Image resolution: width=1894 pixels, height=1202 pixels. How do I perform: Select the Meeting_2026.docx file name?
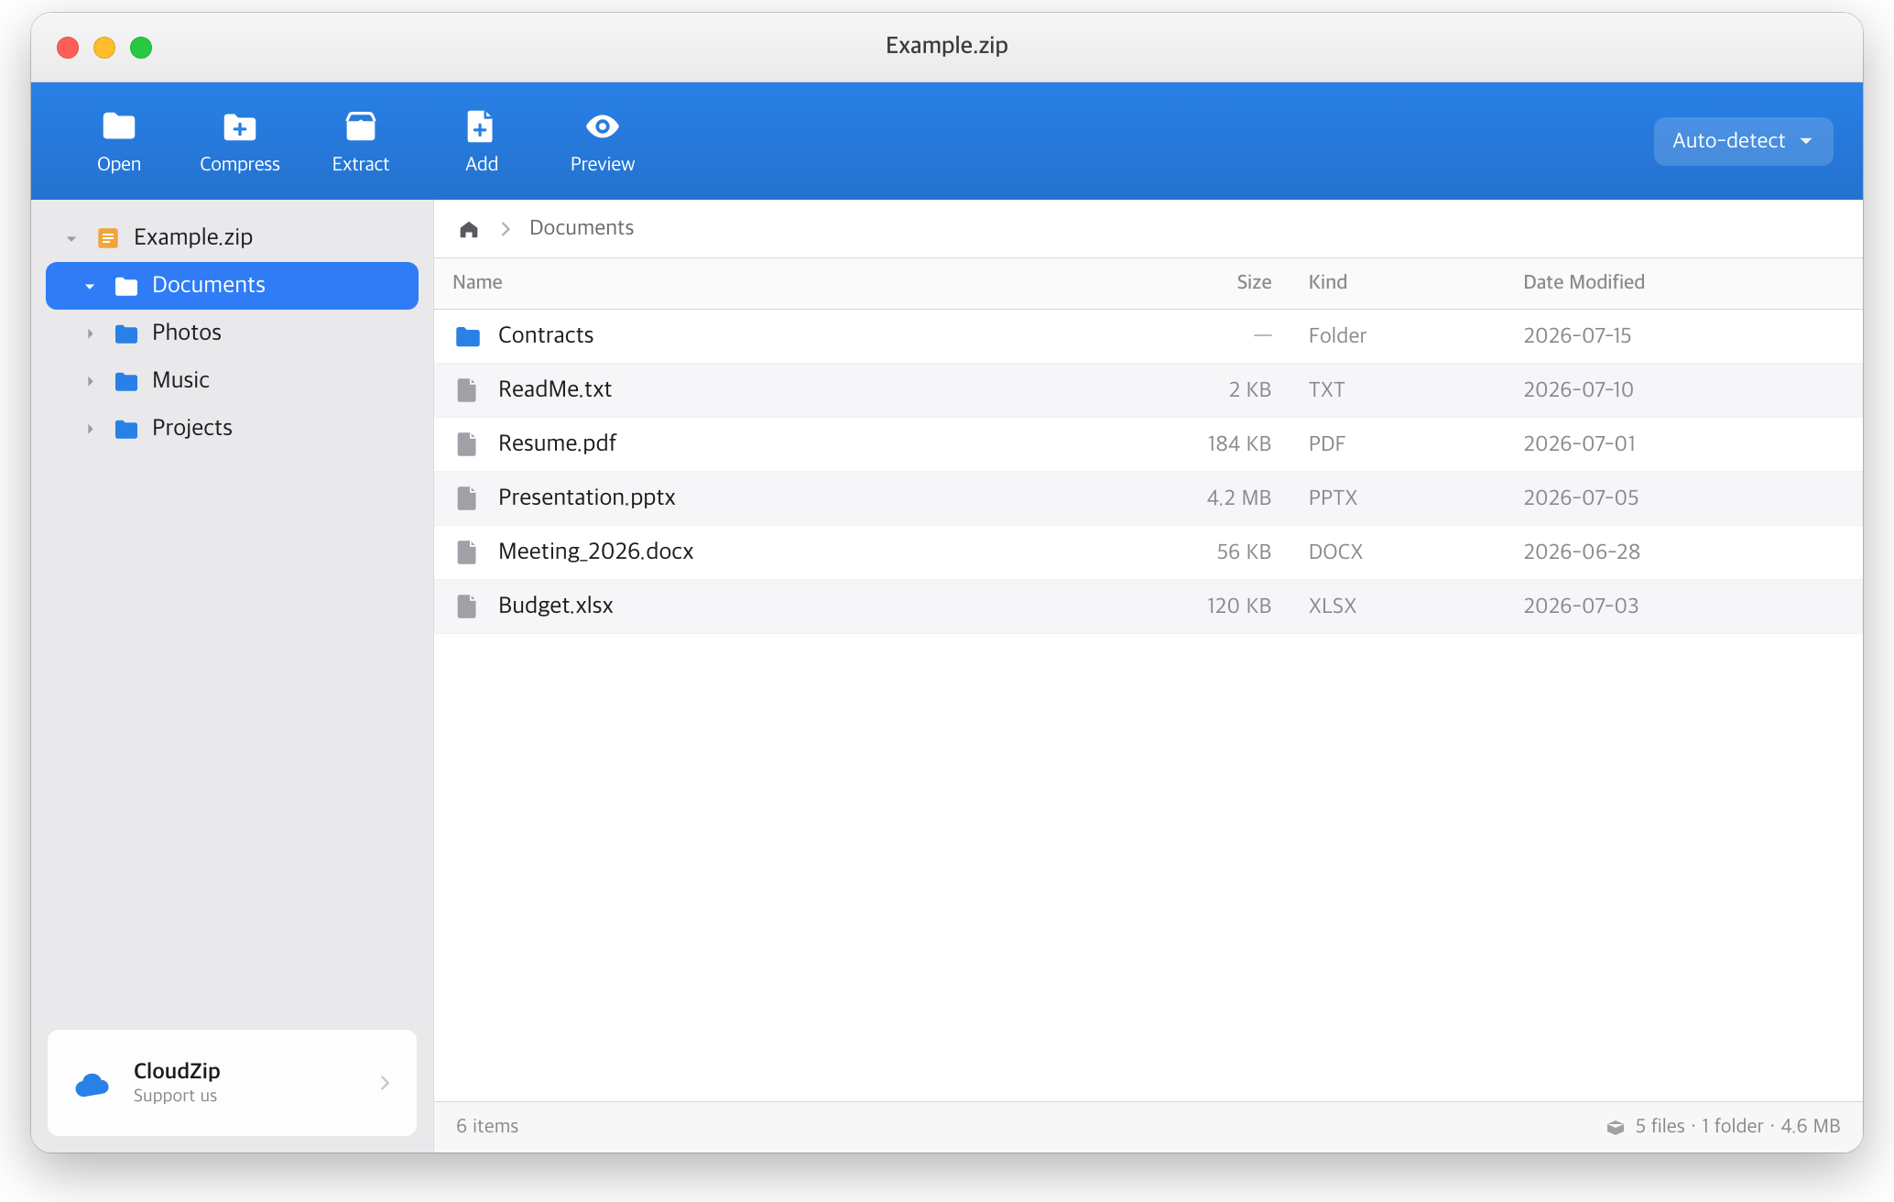click(595, 552)
